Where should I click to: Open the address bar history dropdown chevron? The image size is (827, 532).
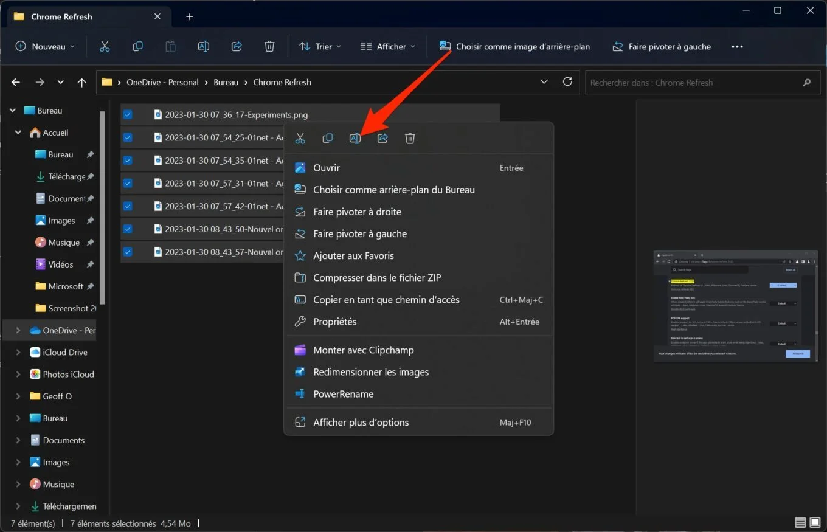[x=544, y=82]
